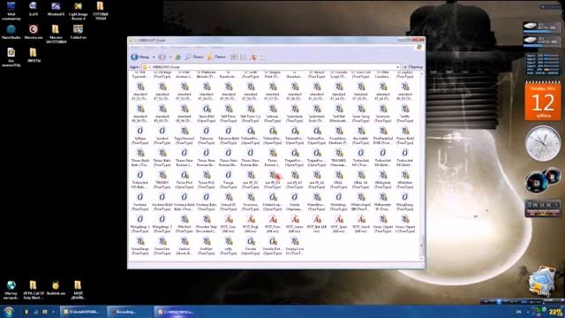
Task: Select the WST_Fren font file
Action: pyautogui.click(x=273, y=223)
